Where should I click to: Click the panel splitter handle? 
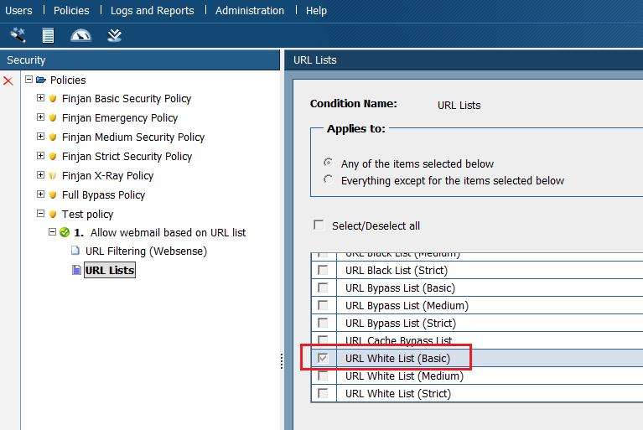pyautogui.click(x=282, y=360)
